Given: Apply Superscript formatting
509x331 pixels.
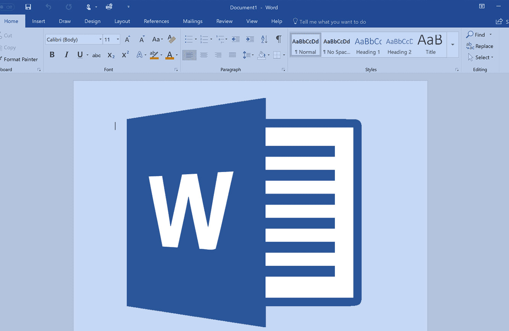Looking at the screenshot, I should pos(124,55).
